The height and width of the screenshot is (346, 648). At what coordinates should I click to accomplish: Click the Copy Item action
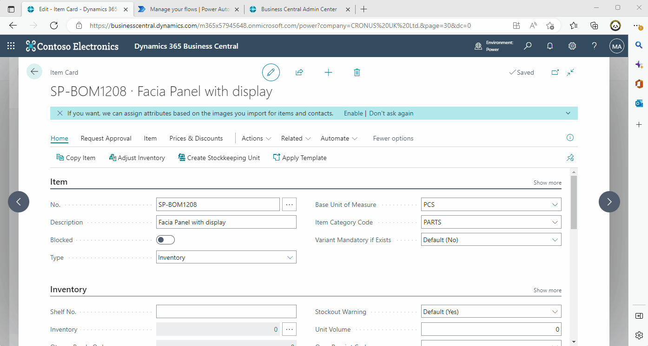[76, 158]
